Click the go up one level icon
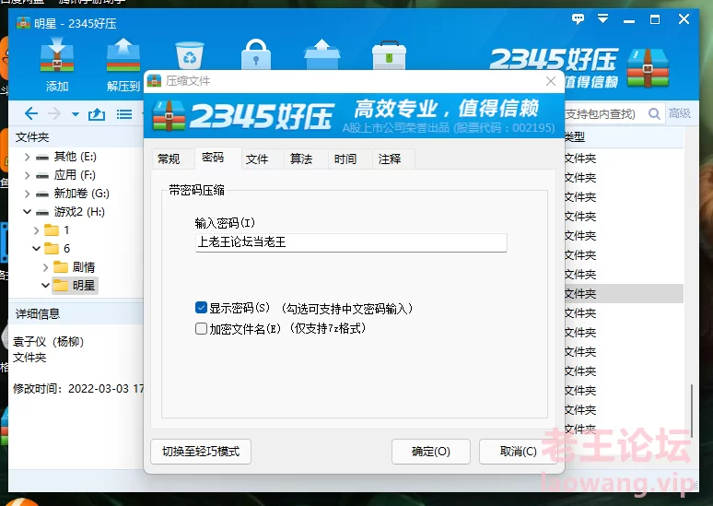Viewport: 713px width, 506px height. coord(97,113)
